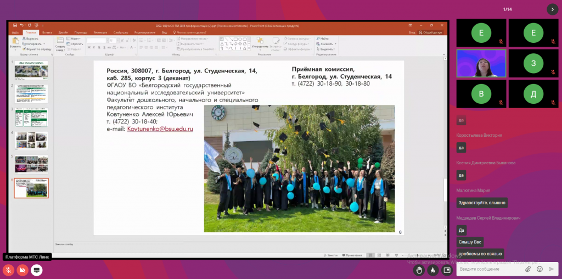Expand the shapes gallery
The height and width of the screenshot is (279, 562).
tap(249, 48)
